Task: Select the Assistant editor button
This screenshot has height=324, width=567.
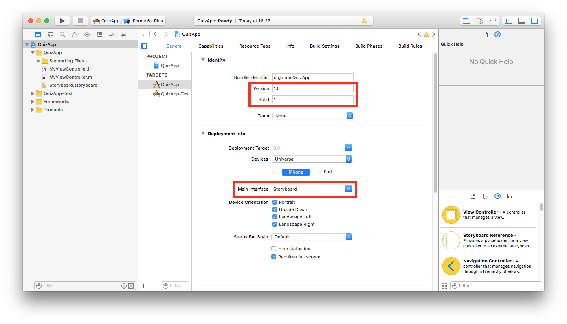Action: pos(480,21)
